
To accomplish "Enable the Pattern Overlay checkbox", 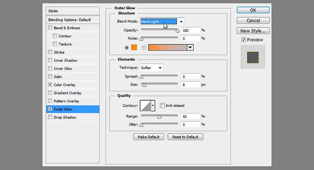I will tap(50, 101).
